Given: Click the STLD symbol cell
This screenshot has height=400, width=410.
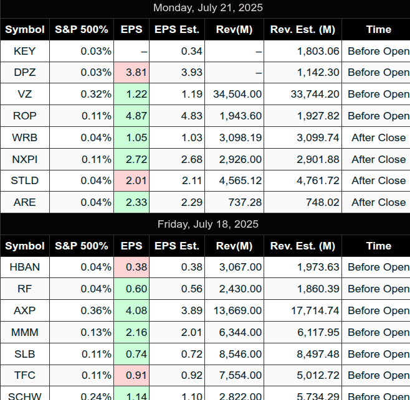Looking at the screenshot, I should [x=25, y=180].
